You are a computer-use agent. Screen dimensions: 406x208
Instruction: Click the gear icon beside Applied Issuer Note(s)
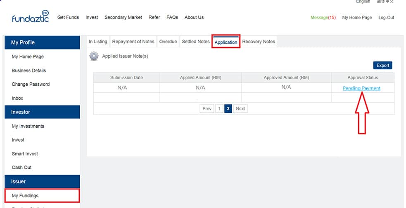pos(94,56)
